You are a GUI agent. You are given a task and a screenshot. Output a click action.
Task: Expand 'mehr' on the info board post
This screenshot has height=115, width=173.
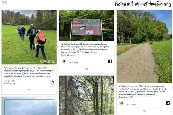click(73, 55)
